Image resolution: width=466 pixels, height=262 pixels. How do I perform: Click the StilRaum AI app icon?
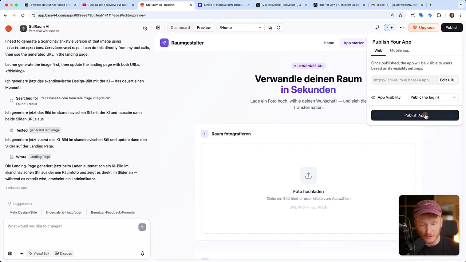[23, 28]
